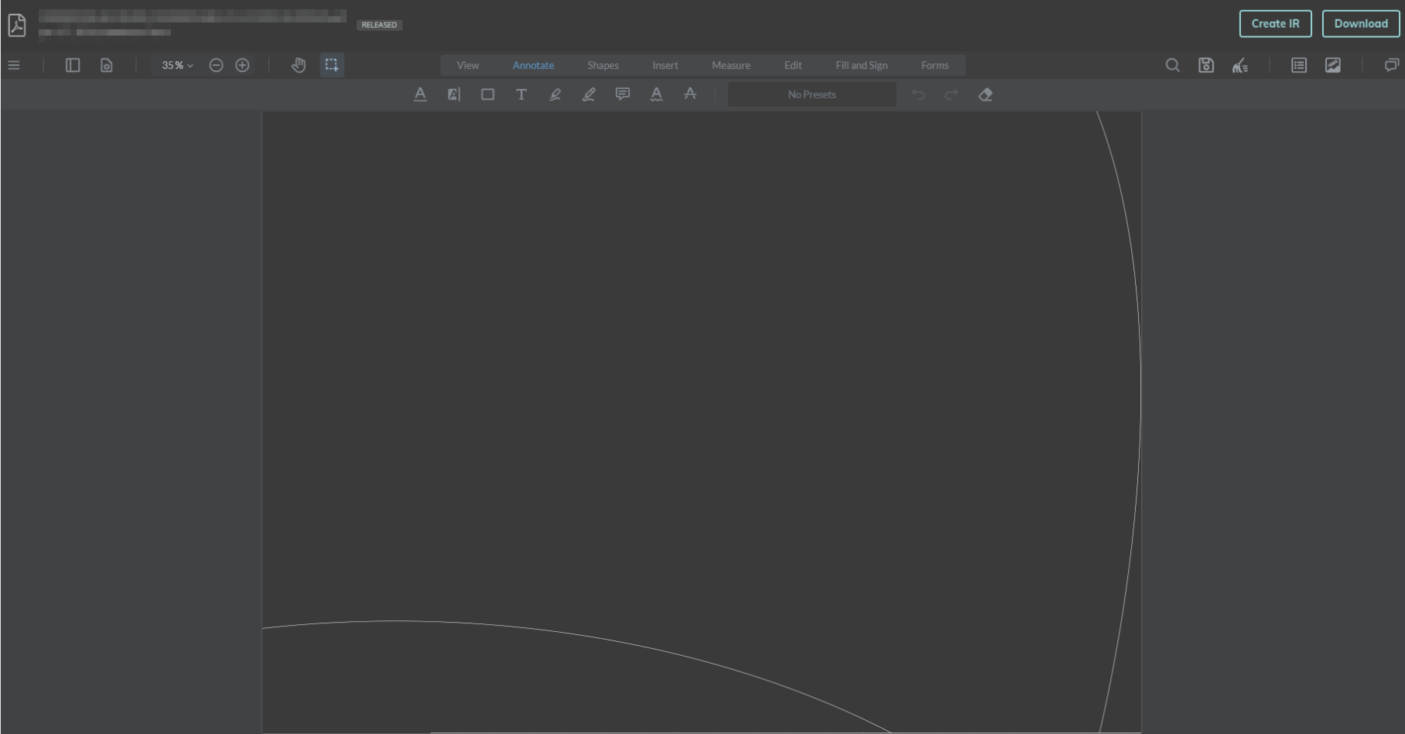
Task: Add a sticky note comment
Action: (x=622, y=94)
